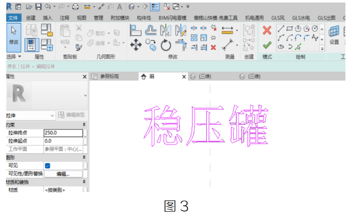Select the Inscribed Polygon draw tool

(x=298, y=29)
